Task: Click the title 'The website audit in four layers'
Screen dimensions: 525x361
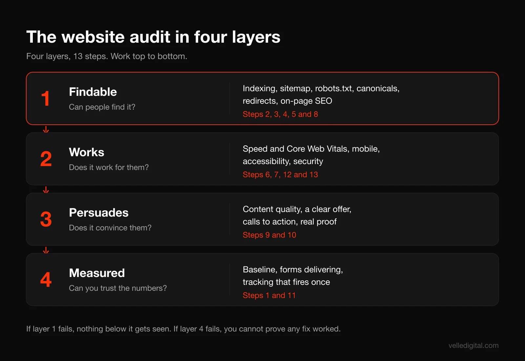Action: [x=153, y=37]
